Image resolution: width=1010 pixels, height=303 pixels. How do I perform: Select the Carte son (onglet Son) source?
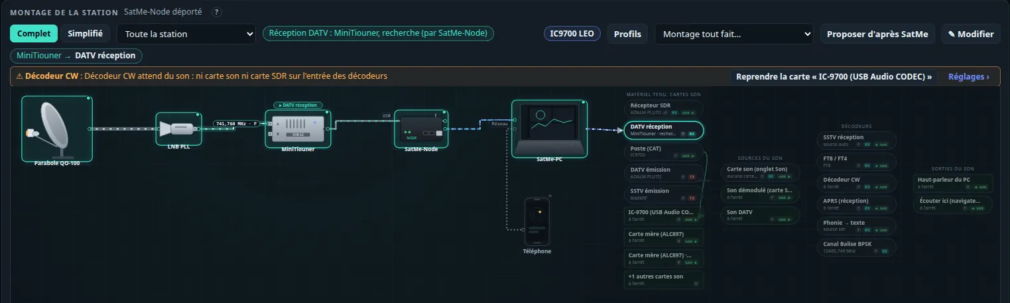pos(761,172)
